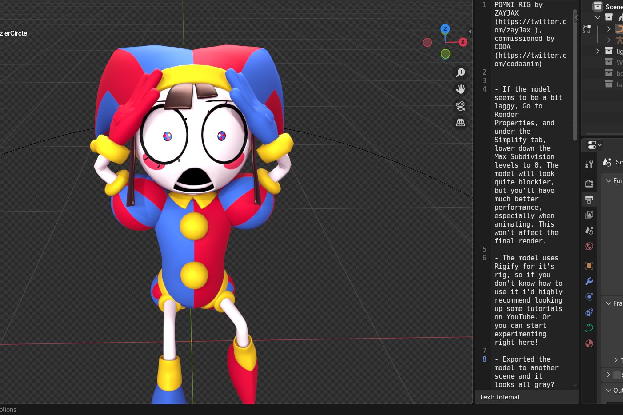
Task: Open the Object Constraints tab icon
Action: tap(589, 312)
